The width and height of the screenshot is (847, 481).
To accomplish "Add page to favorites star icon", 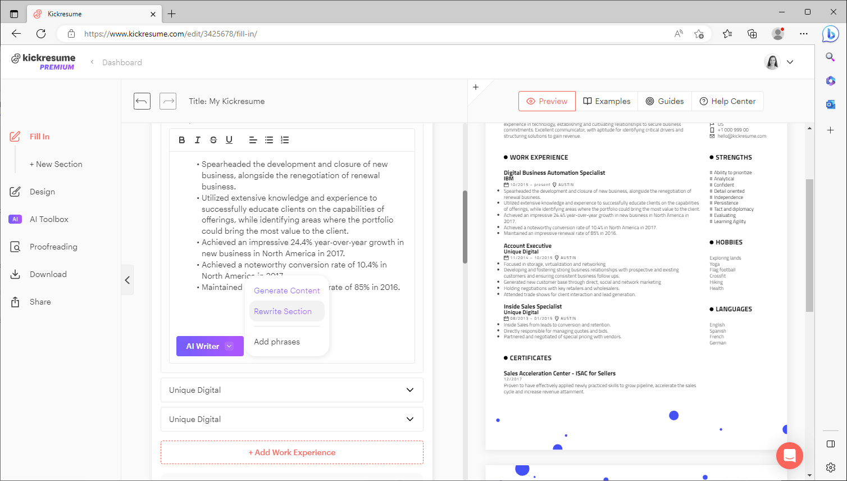I will (699, 34).
